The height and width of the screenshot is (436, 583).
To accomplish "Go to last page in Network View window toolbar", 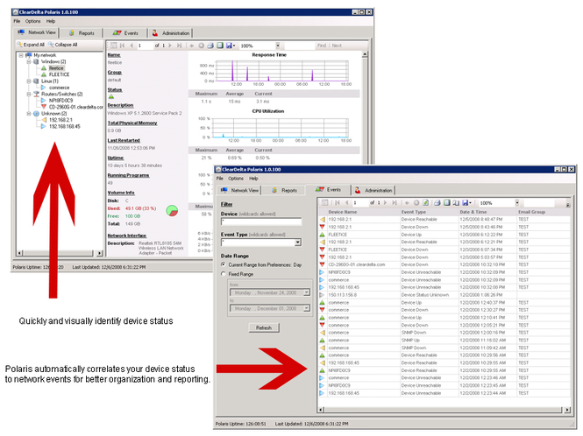I will click(x=179, y=46).
